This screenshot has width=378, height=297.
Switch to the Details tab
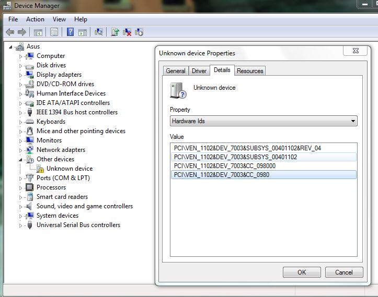coord(222,70)
